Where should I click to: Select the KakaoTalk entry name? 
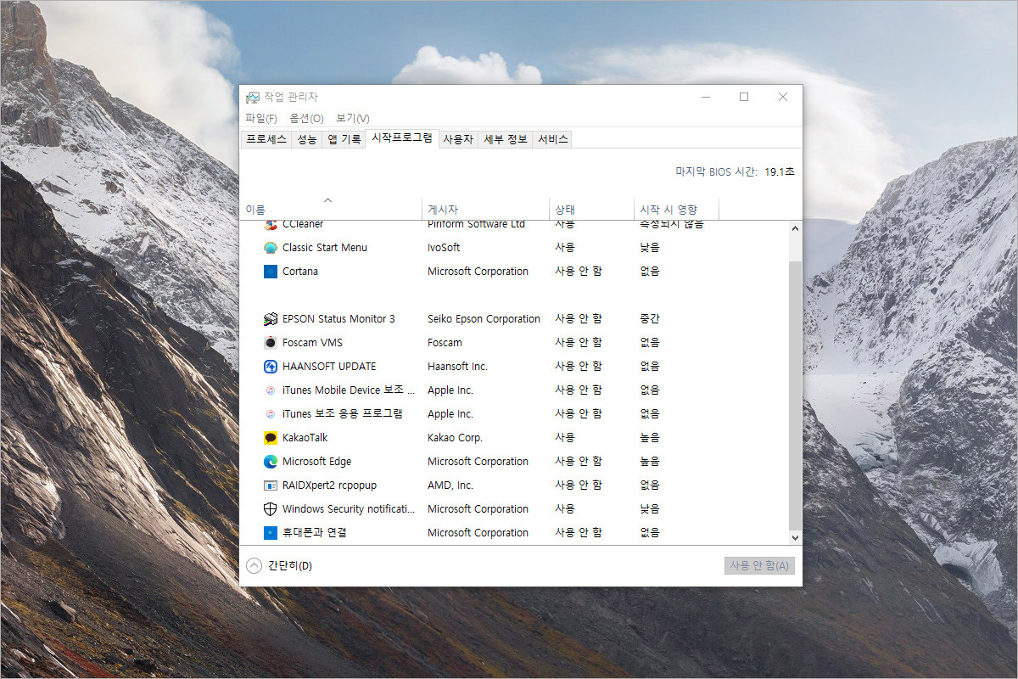(x=305, y=438)
